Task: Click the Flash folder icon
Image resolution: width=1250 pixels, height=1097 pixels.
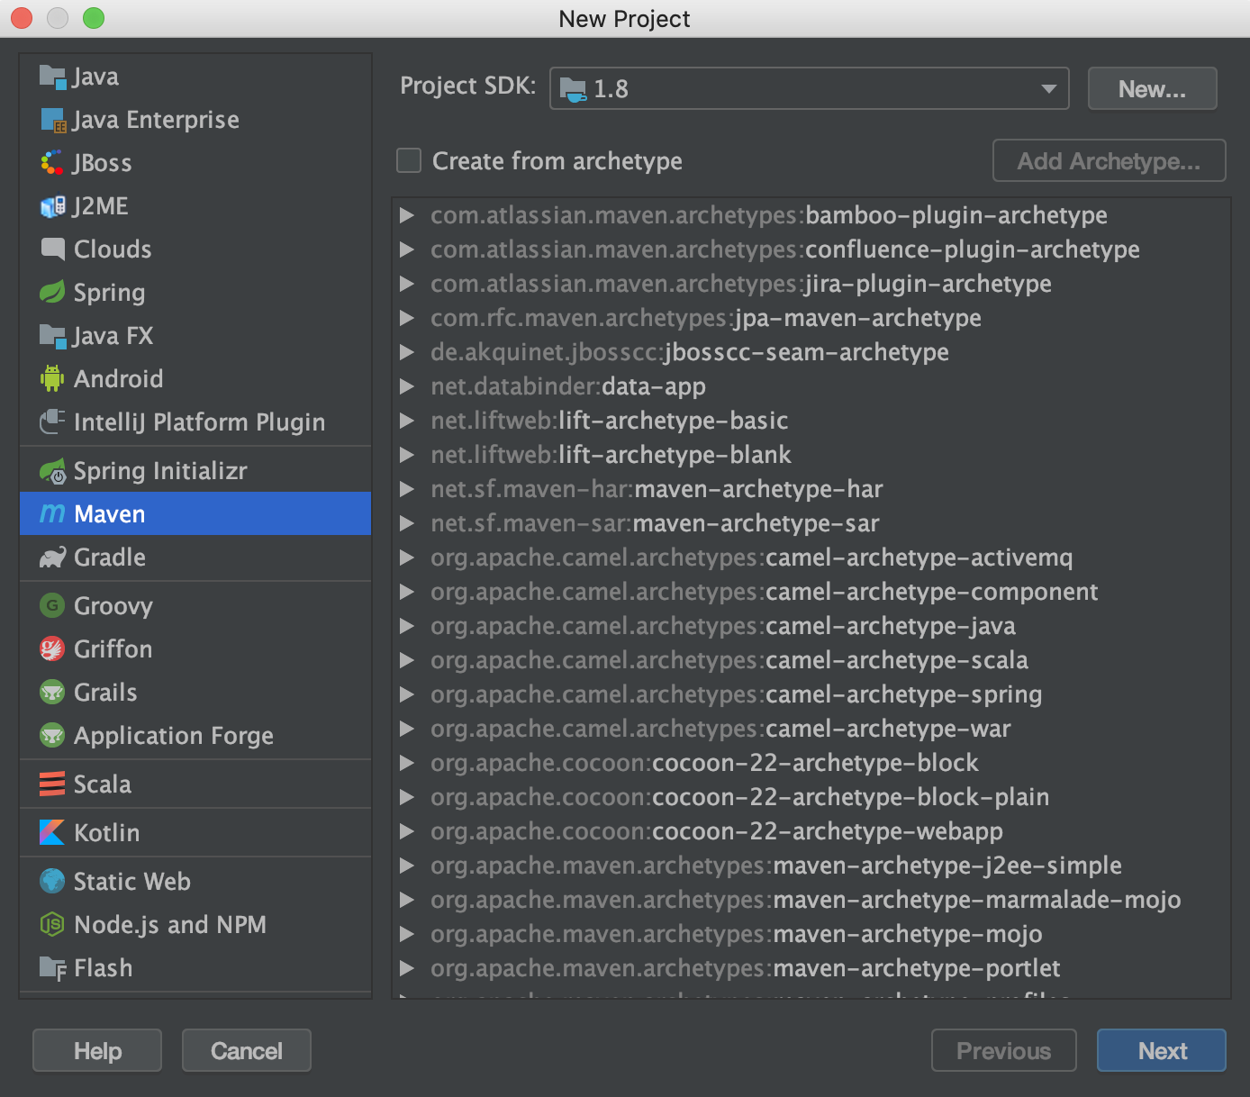Action: click(52, 968)
